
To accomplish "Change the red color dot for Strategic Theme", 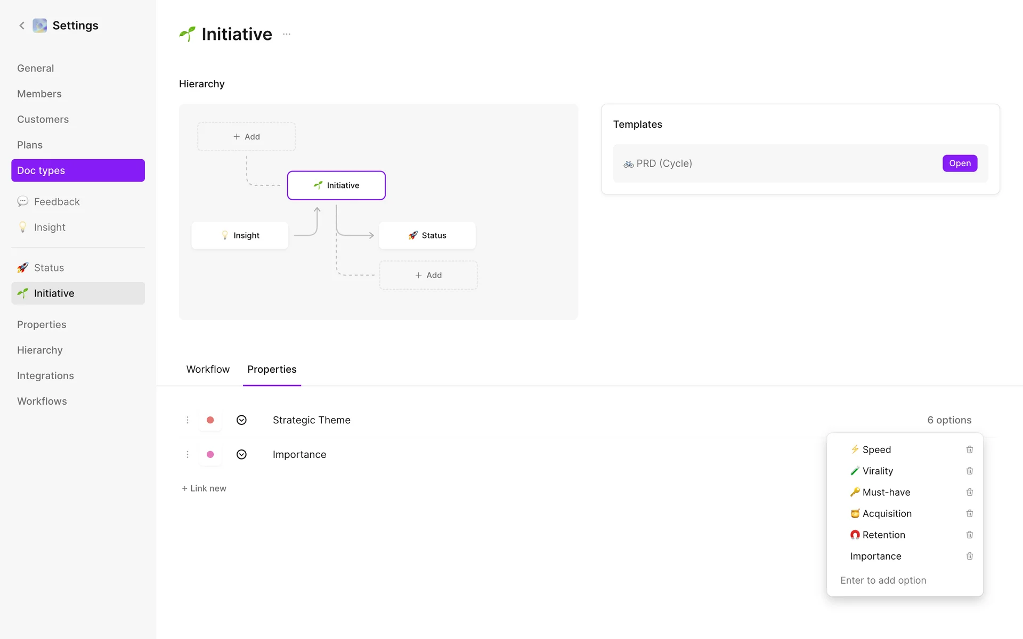I will [210, 420].
